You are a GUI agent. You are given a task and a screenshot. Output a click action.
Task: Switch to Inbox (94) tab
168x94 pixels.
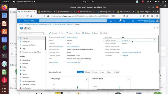coord(66,11)
